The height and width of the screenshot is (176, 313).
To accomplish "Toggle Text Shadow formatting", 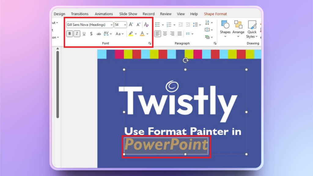I will click(91, 34).
